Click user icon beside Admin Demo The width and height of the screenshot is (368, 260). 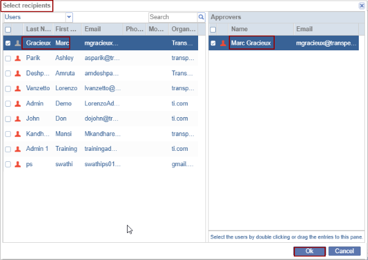pos(17,104)
